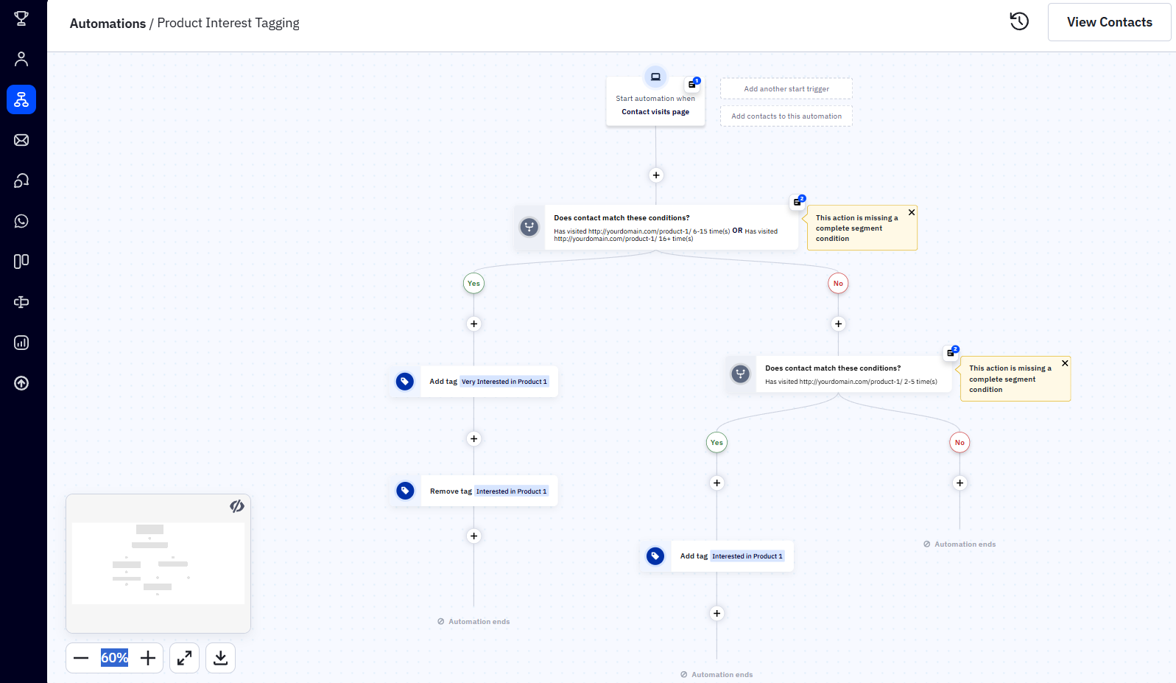Screen dimensions: 1176x683
Task: Add step below Interested in Product 1 tag
Action: [717, 613]
